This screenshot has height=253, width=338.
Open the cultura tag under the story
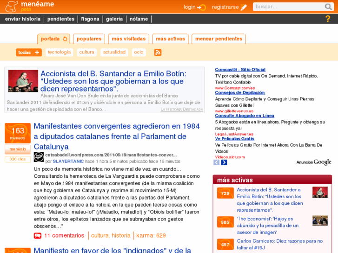99,235
